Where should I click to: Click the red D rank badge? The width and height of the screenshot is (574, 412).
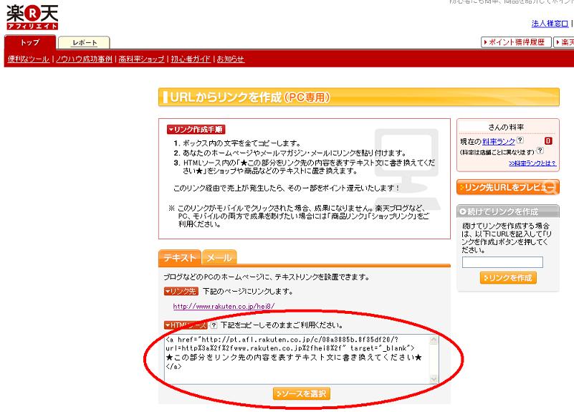click(x=548, y=141)
